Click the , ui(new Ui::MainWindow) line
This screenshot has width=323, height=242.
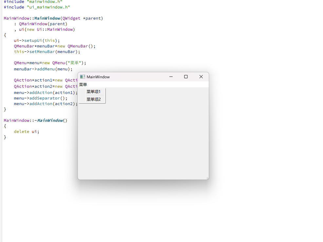(x=45, y=29)
